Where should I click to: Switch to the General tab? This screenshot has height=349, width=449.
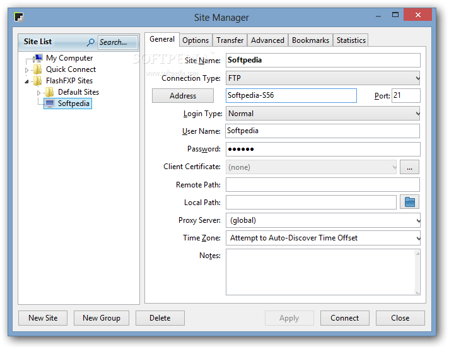pyautogui.click(x=162, y=39)
